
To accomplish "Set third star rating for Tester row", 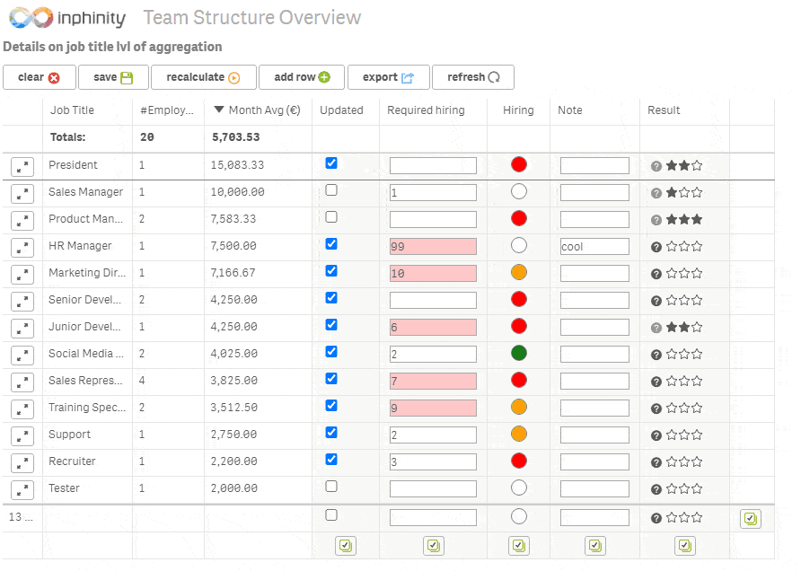I will [x=697, y=489].
